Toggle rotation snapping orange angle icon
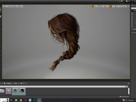 pyautogui.click(x=111, y=6)
